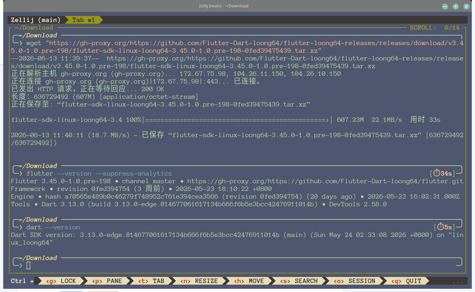The image size is (475, 292).
Task: Click the "DevTools 2.58.0" text
Action: coord(358,204)
